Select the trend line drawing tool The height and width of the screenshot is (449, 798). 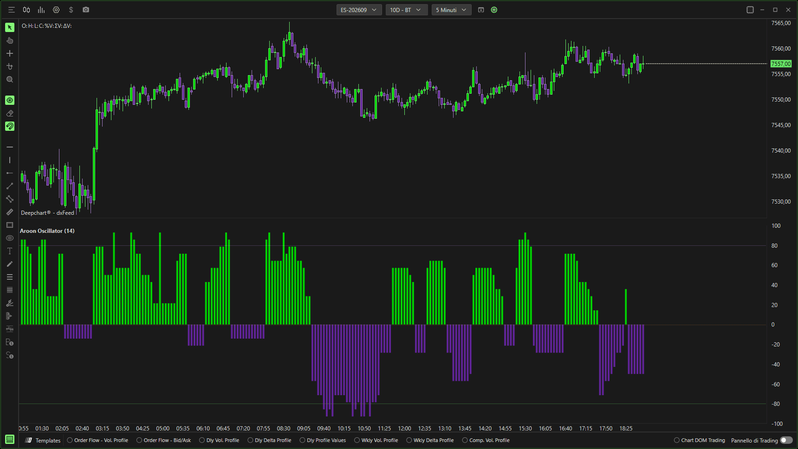(10, 186)
